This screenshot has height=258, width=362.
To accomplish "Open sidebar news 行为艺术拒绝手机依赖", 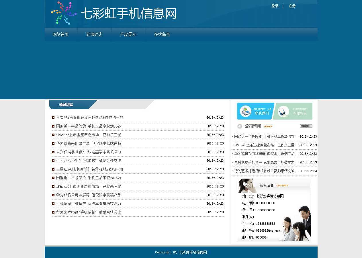I will coord(264,171).
